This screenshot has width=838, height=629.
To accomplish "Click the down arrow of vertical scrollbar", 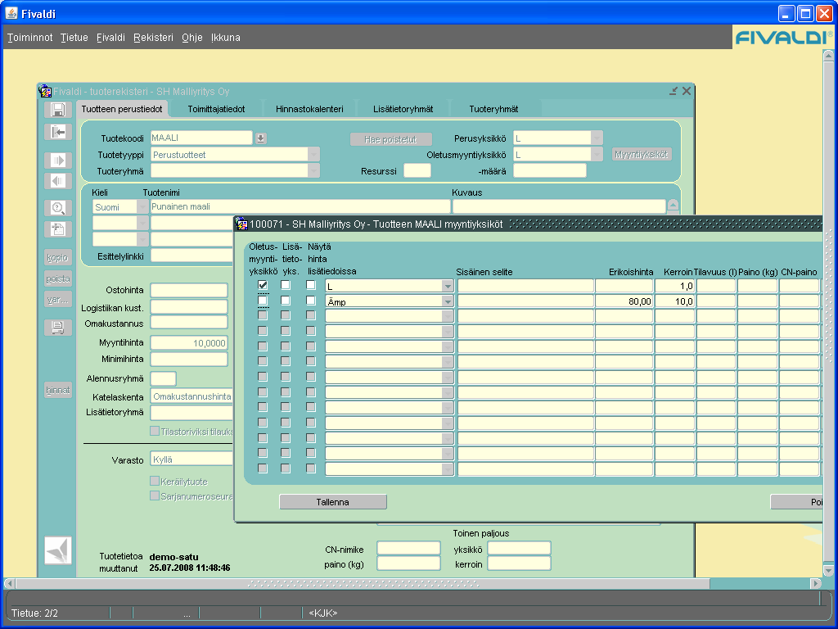I will [x=828, y=569].
